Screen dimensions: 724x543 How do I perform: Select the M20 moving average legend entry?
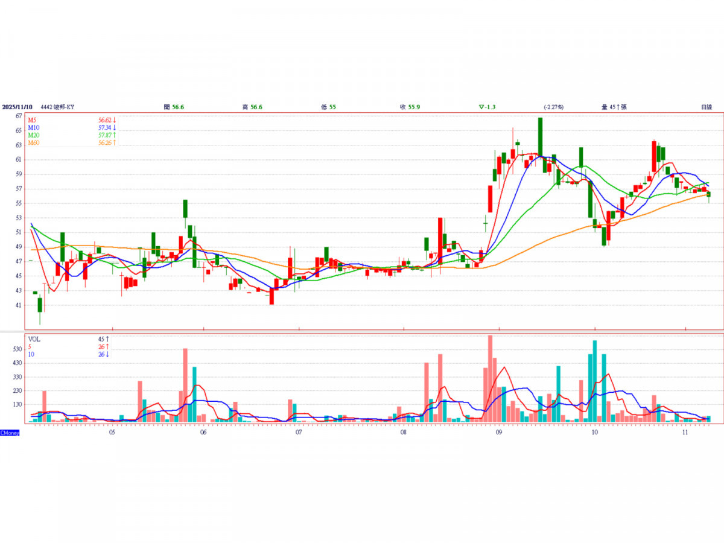[34, 135]
